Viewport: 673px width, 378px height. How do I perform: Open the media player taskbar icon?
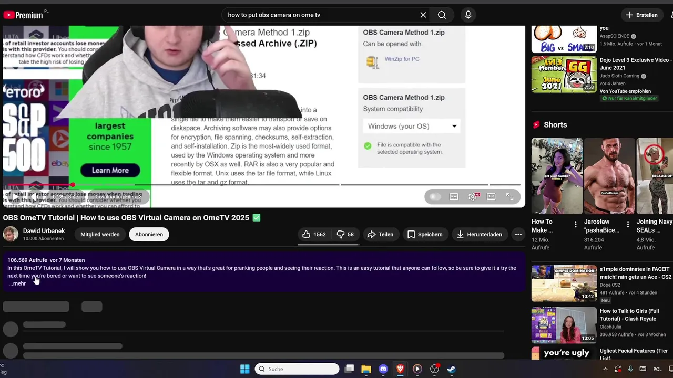point(417,369)
